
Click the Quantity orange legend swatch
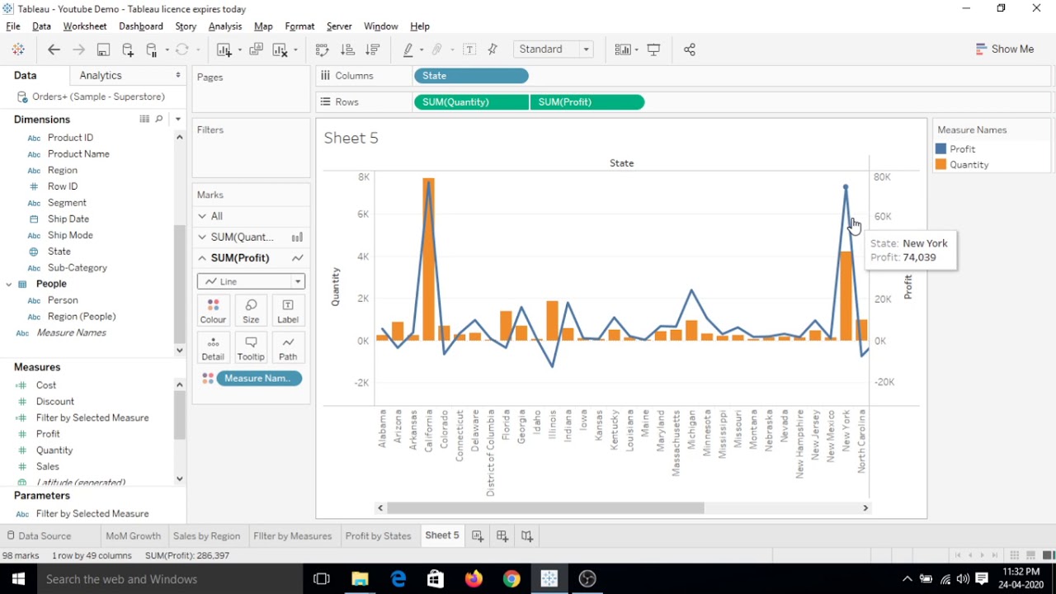940,165
